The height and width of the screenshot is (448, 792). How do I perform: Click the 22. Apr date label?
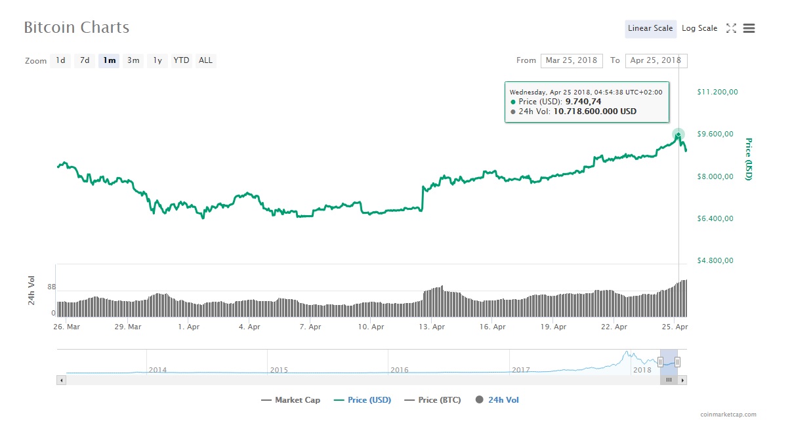pos(614,327)
